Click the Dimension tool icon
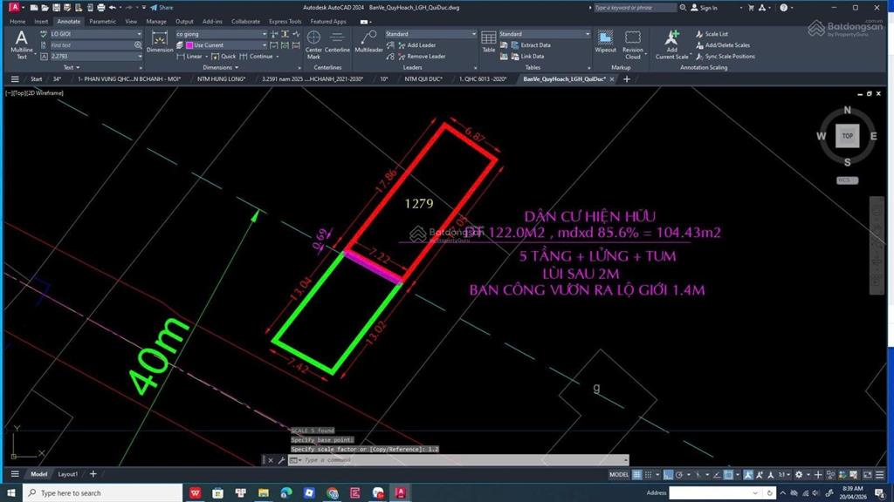 160,42
